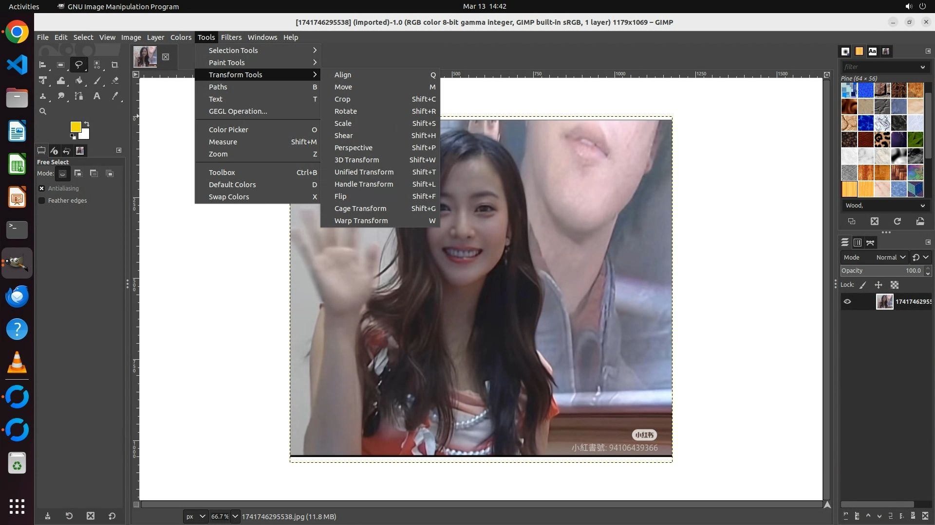This screenshot has height=525, width=935.
Task: Enable the Feather edges checkbox
Action: pos(42,201)
